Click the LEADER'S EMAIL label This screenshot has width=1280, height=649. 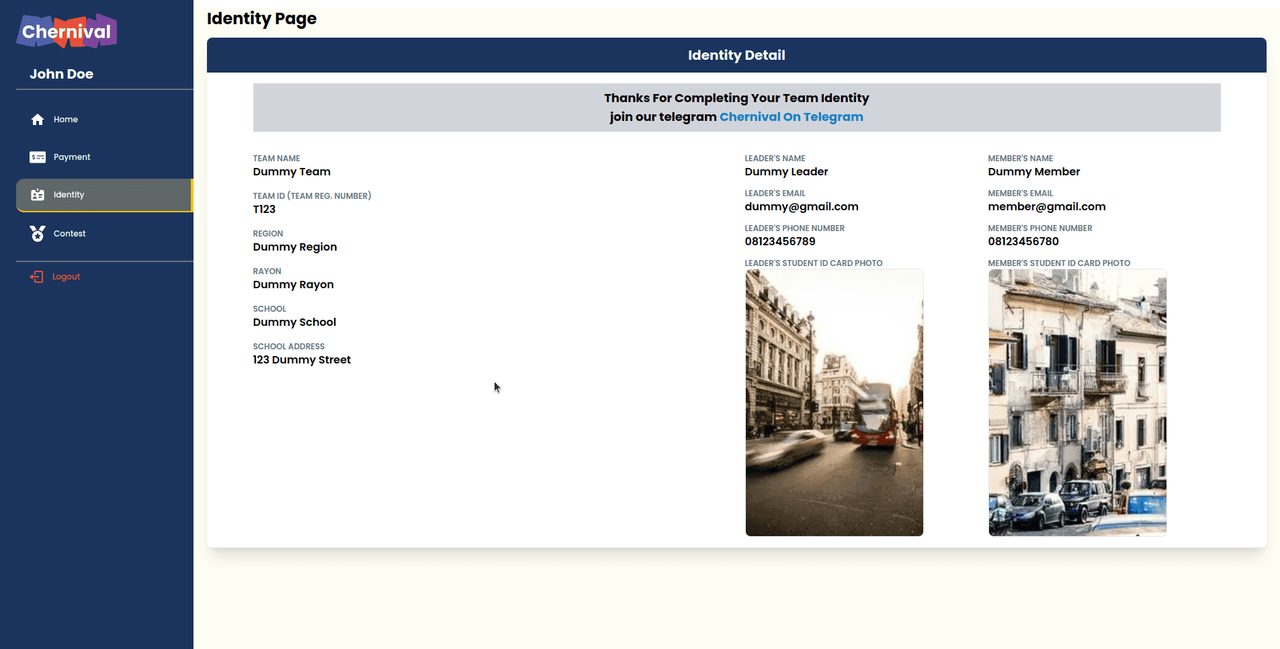[x=775, y=193]
